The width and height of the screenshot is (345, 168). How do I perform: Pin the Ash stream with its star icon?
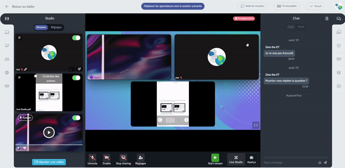tap(19, 37)
